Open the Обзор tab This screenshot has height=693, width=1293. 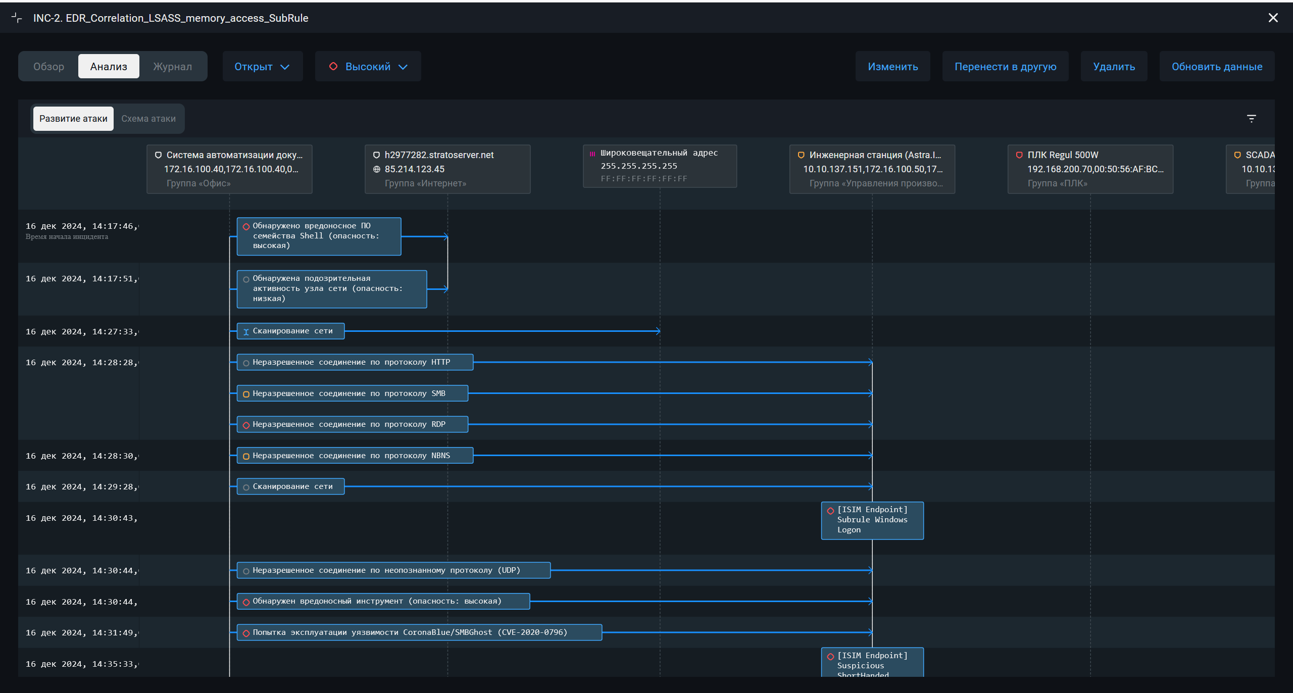[x=48, y=67]
